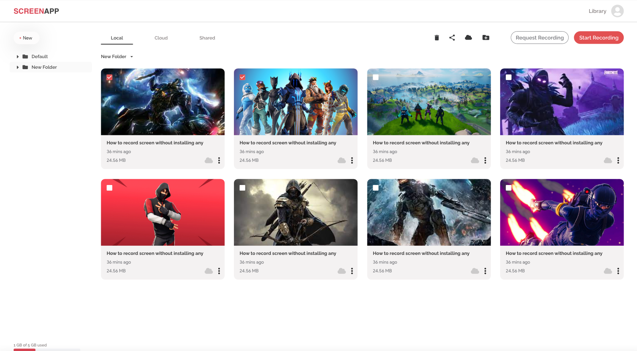
Task: Open the hooded archer video thumbnail
Action: (x=295, y=212)
